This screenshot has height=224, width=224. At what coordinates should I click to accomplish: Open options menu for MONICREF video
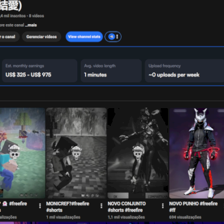tap(101, 206)
